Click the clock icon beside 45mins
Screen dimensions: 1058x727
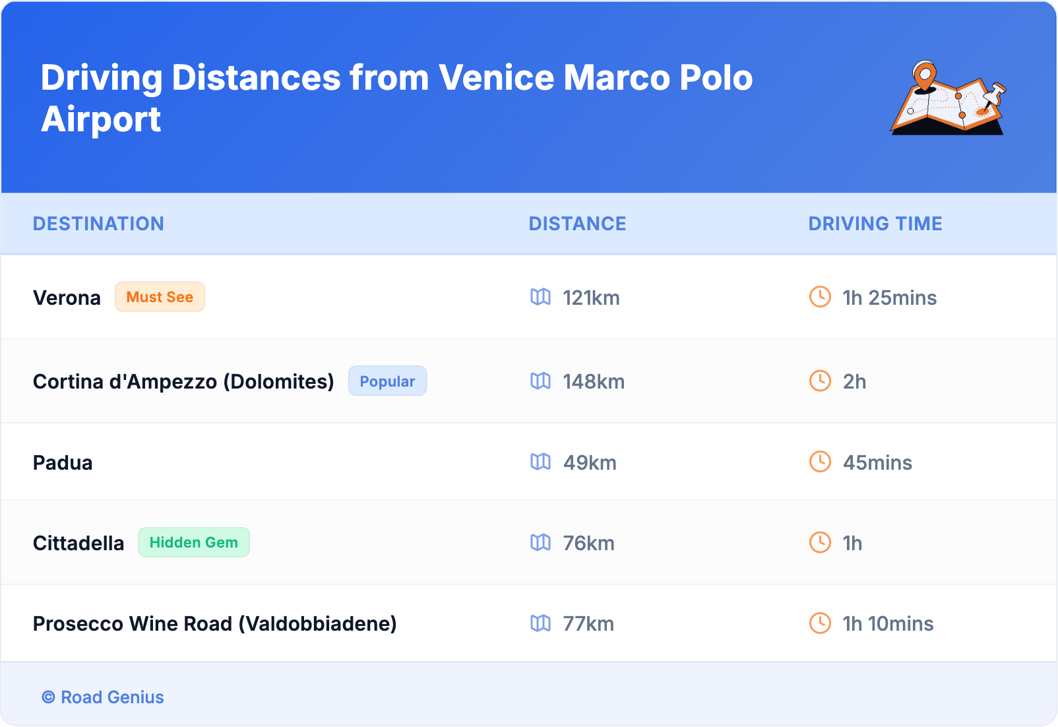click(x=820, y=462)
